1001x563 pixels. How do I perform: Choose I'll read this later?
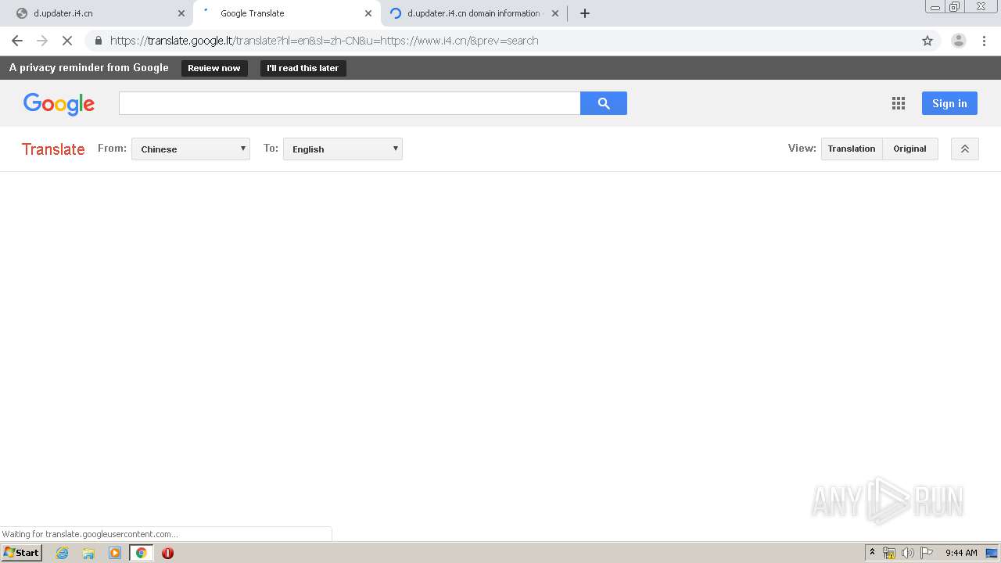pos(303,68)
